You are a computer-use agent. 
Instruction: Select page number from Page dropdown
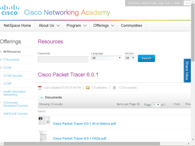click(x=156, y=104)
